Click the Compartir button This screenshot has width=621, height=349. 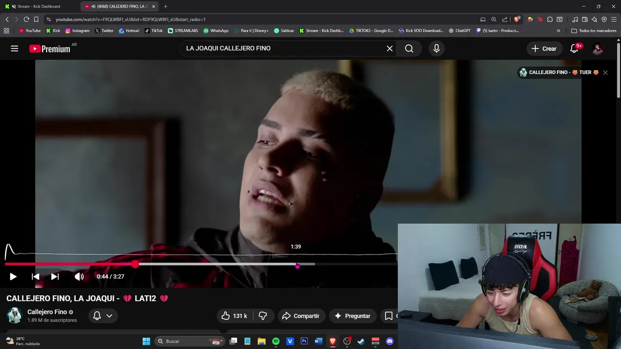click(x=301, y=316)
